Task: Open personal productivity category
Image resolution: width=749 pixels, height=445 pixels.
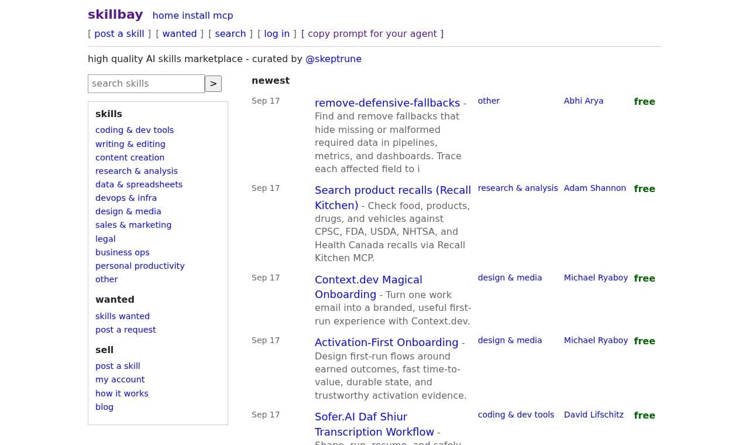Action: (140, 266)
